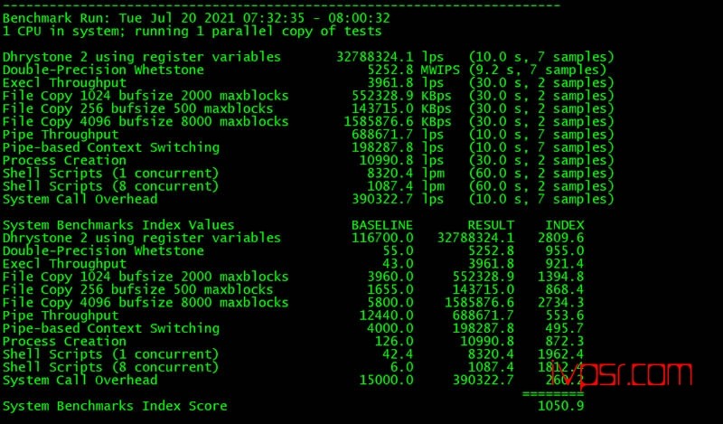Select the Whetstone baseline value 55.0
723x424 pixels.
pyautogui.click(x=399, y=251)
